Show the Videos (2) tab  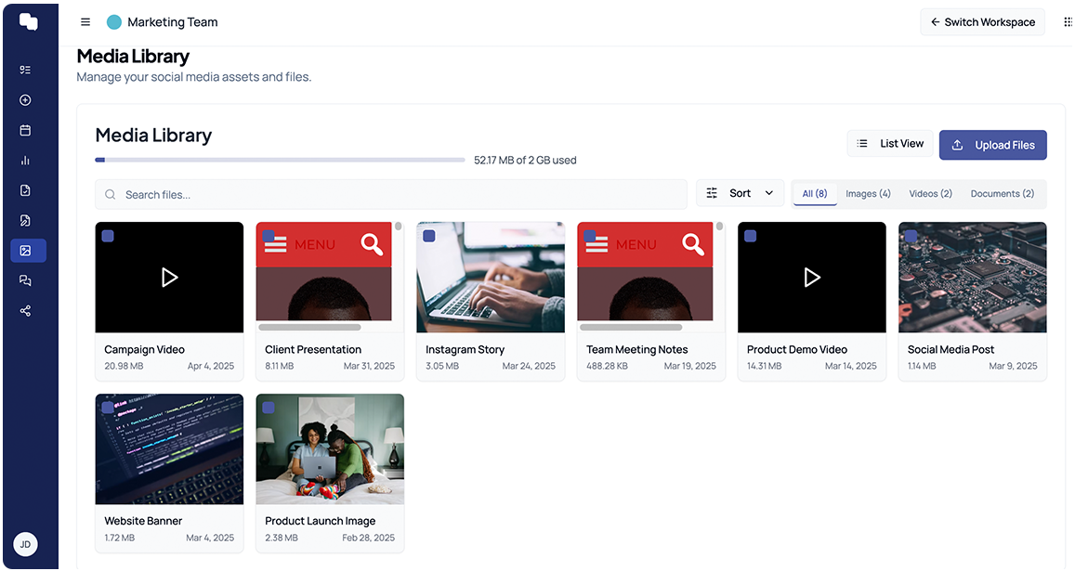click(x=930, y=194)
